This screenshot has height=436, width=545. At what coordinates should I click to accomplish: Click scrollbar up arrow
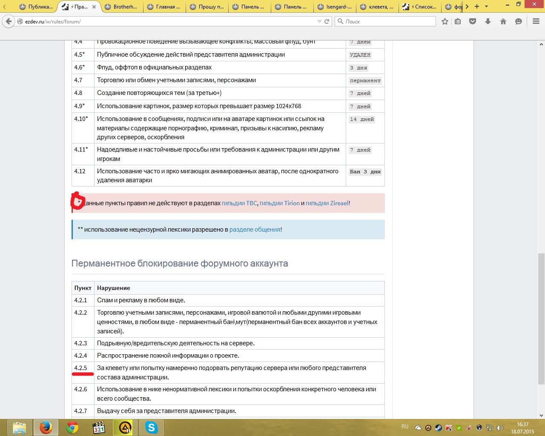pos(541,44)
